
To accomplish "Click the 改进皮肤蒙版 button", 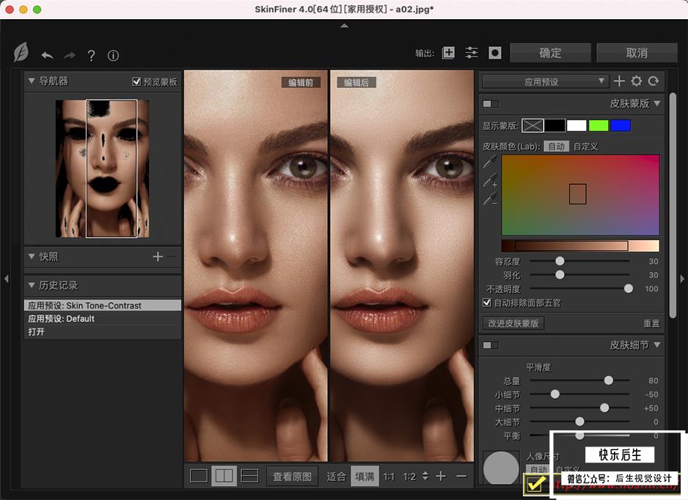I will (x=513, y=323).
